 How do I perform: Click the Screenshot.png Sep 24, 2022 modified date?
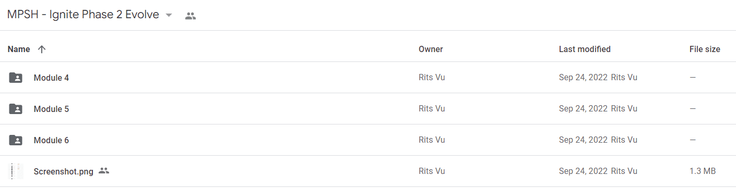point(583,171)
